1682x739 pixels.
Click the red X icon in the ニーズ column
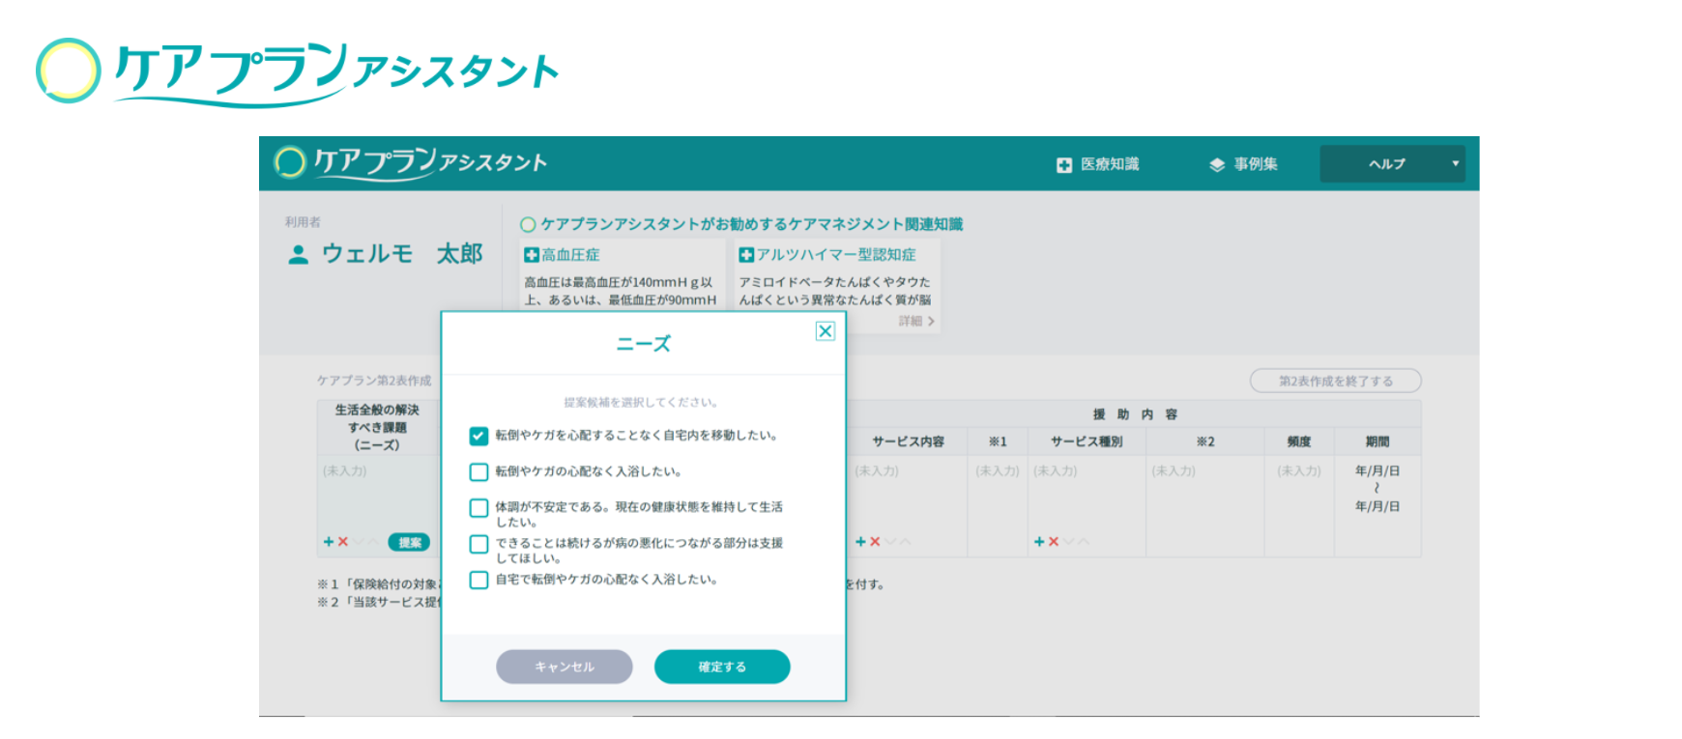tap(342, 542)
